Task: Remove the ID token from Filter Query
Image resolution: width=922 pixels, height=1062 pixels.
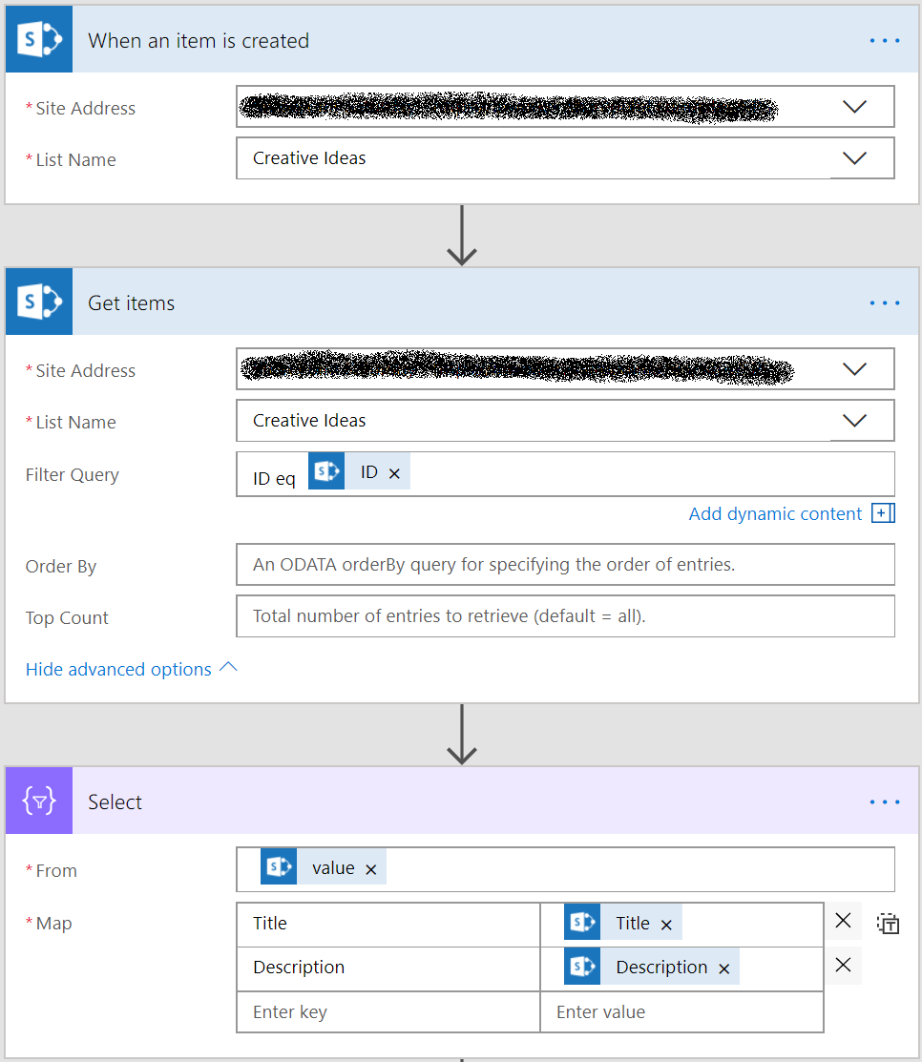Action: [x=394, y=473]
